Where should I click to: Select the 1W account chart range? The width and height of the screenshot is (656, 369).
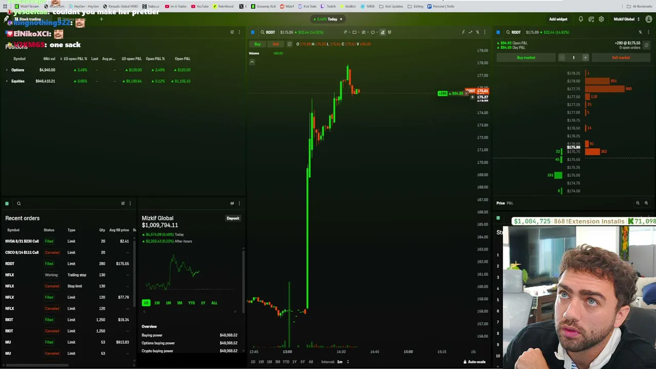[157, 303]
